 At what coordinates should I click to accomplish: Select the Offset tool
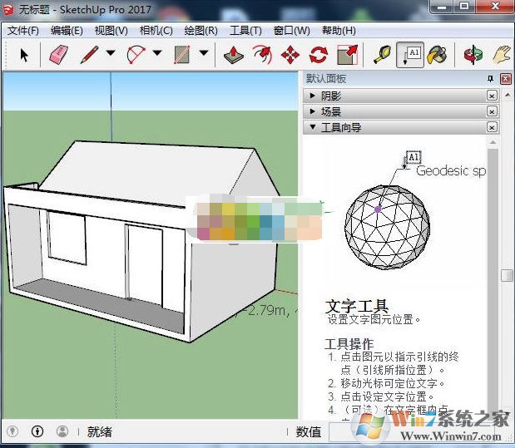pyautogui.click(x=262, y=55)
